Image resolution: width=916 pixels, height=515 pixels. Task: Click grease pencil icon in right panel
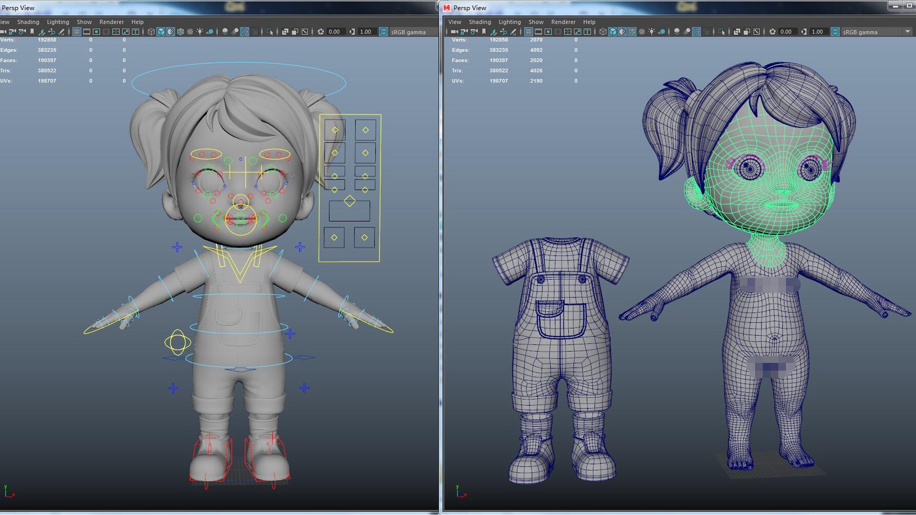click(x=513, y=32)
